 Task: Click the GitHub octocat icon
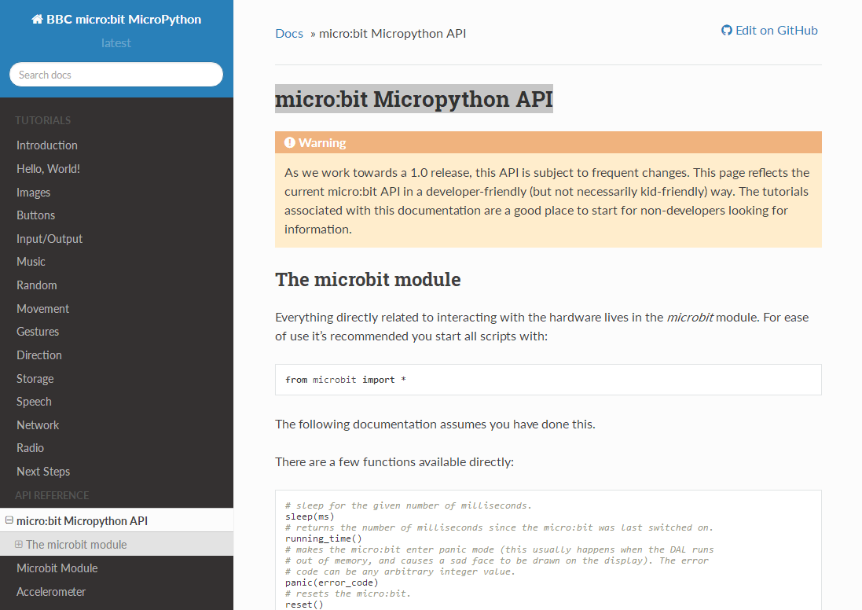coord(725,30)
